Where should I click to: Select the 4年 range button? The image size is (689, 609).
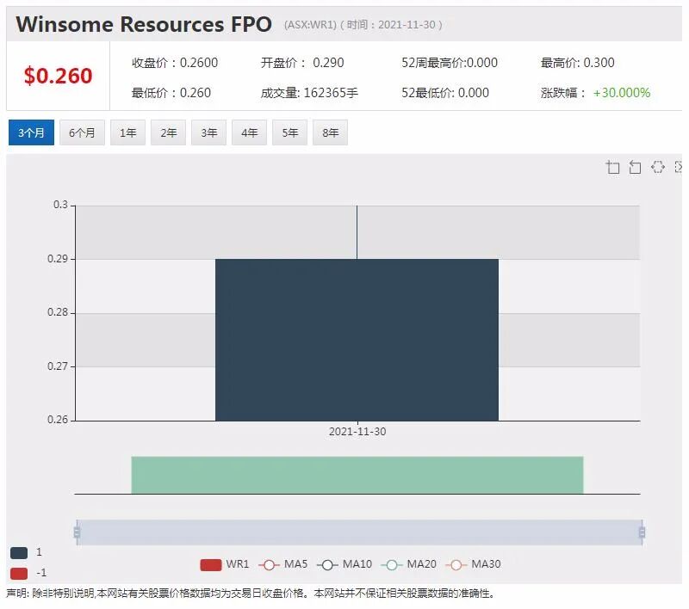click(249, 132)
